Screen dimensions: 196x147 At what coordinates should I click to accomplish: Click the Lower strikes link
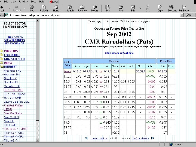tap(99, 138)
